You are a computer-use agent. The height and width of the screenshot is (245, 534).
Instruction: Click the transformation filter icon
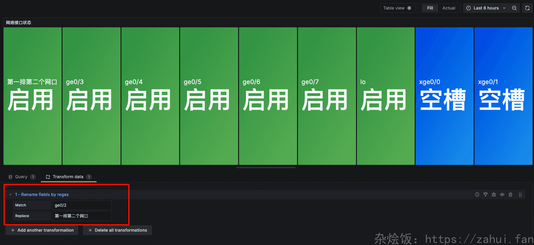click(x=485, y=195)
